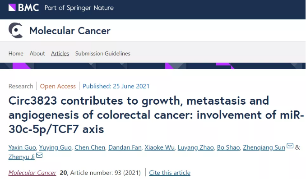Click Cite this article link
306x179 pixels.
coord(170,173)
